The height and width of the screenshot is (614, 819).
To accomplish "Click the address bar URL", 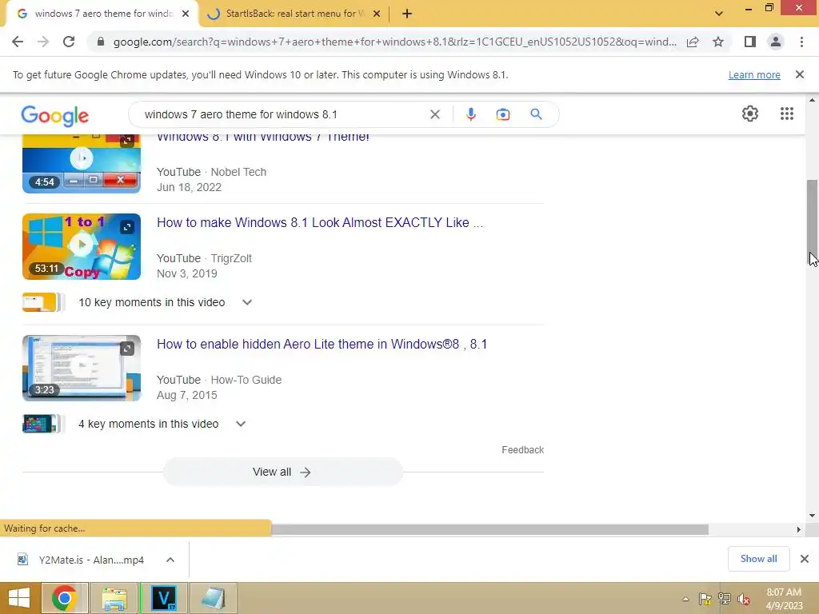I will tap(394, 42).
